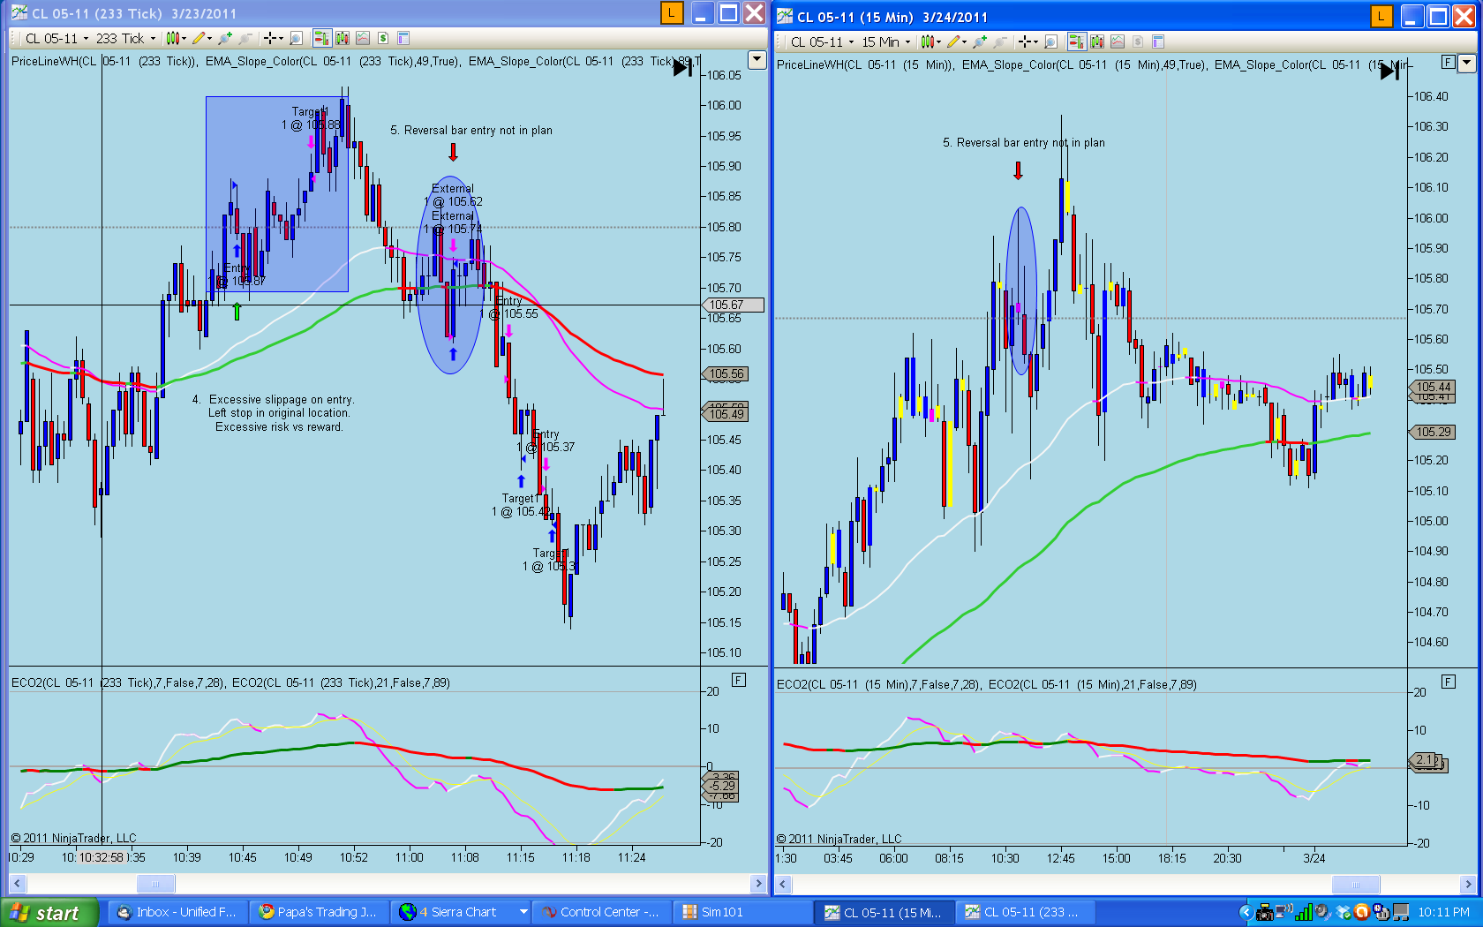
Task: Jump to latest bar in 233 Tick chart
Action: 682,68
